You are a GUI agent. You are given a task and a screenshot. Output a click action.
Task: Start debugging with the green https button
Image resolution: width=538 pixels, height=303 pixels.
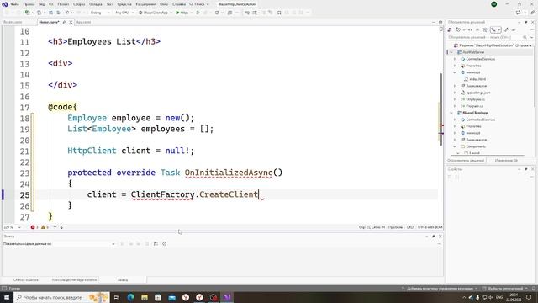(182, 13)
